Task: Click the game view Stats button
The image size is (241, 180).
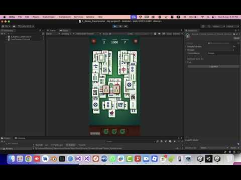Action: point(169,34)
